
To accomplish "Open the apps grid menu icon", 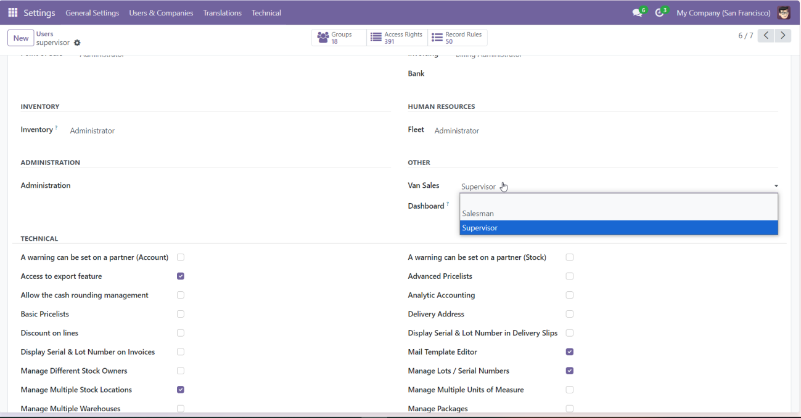I will (12, 13).
